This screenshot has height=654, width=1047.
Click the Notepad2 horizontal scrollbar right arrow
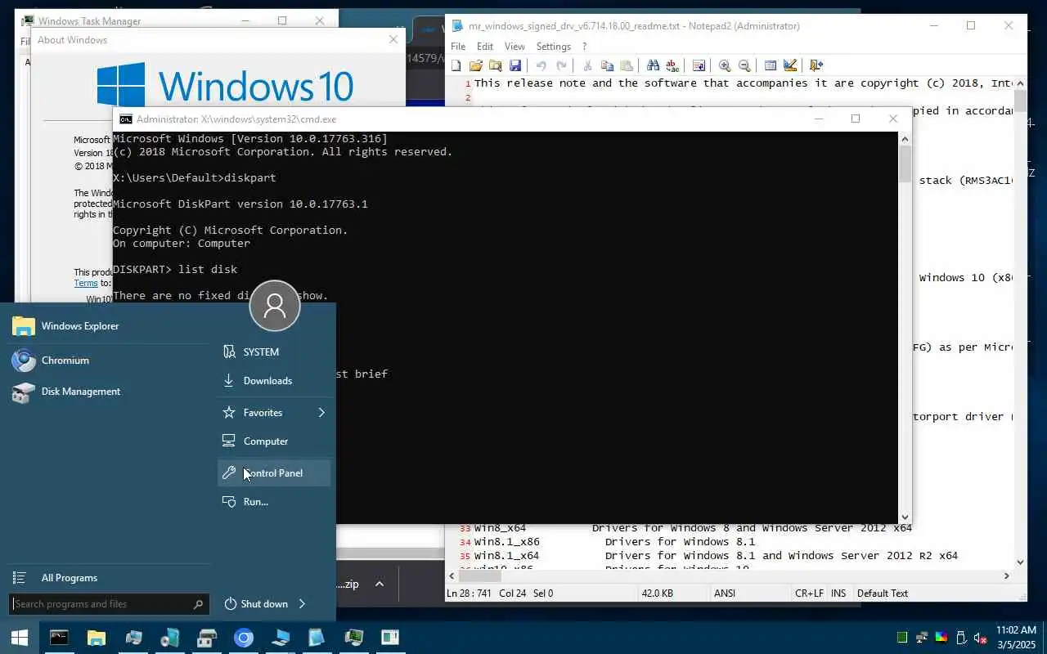pos(1007,576)
